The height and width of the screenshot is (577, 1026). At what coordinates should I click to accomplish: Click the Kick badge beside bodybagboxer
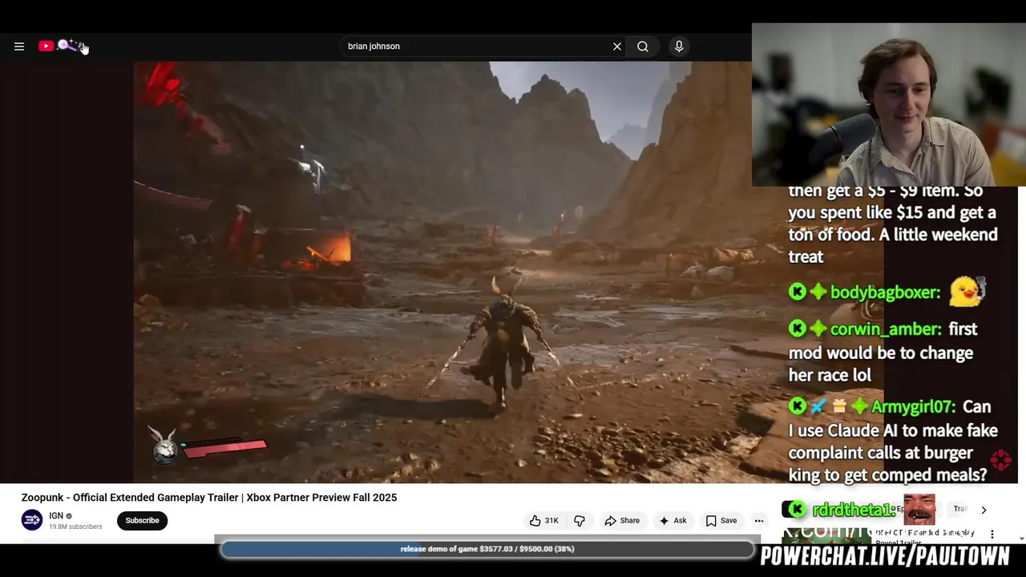coord(798,293)
